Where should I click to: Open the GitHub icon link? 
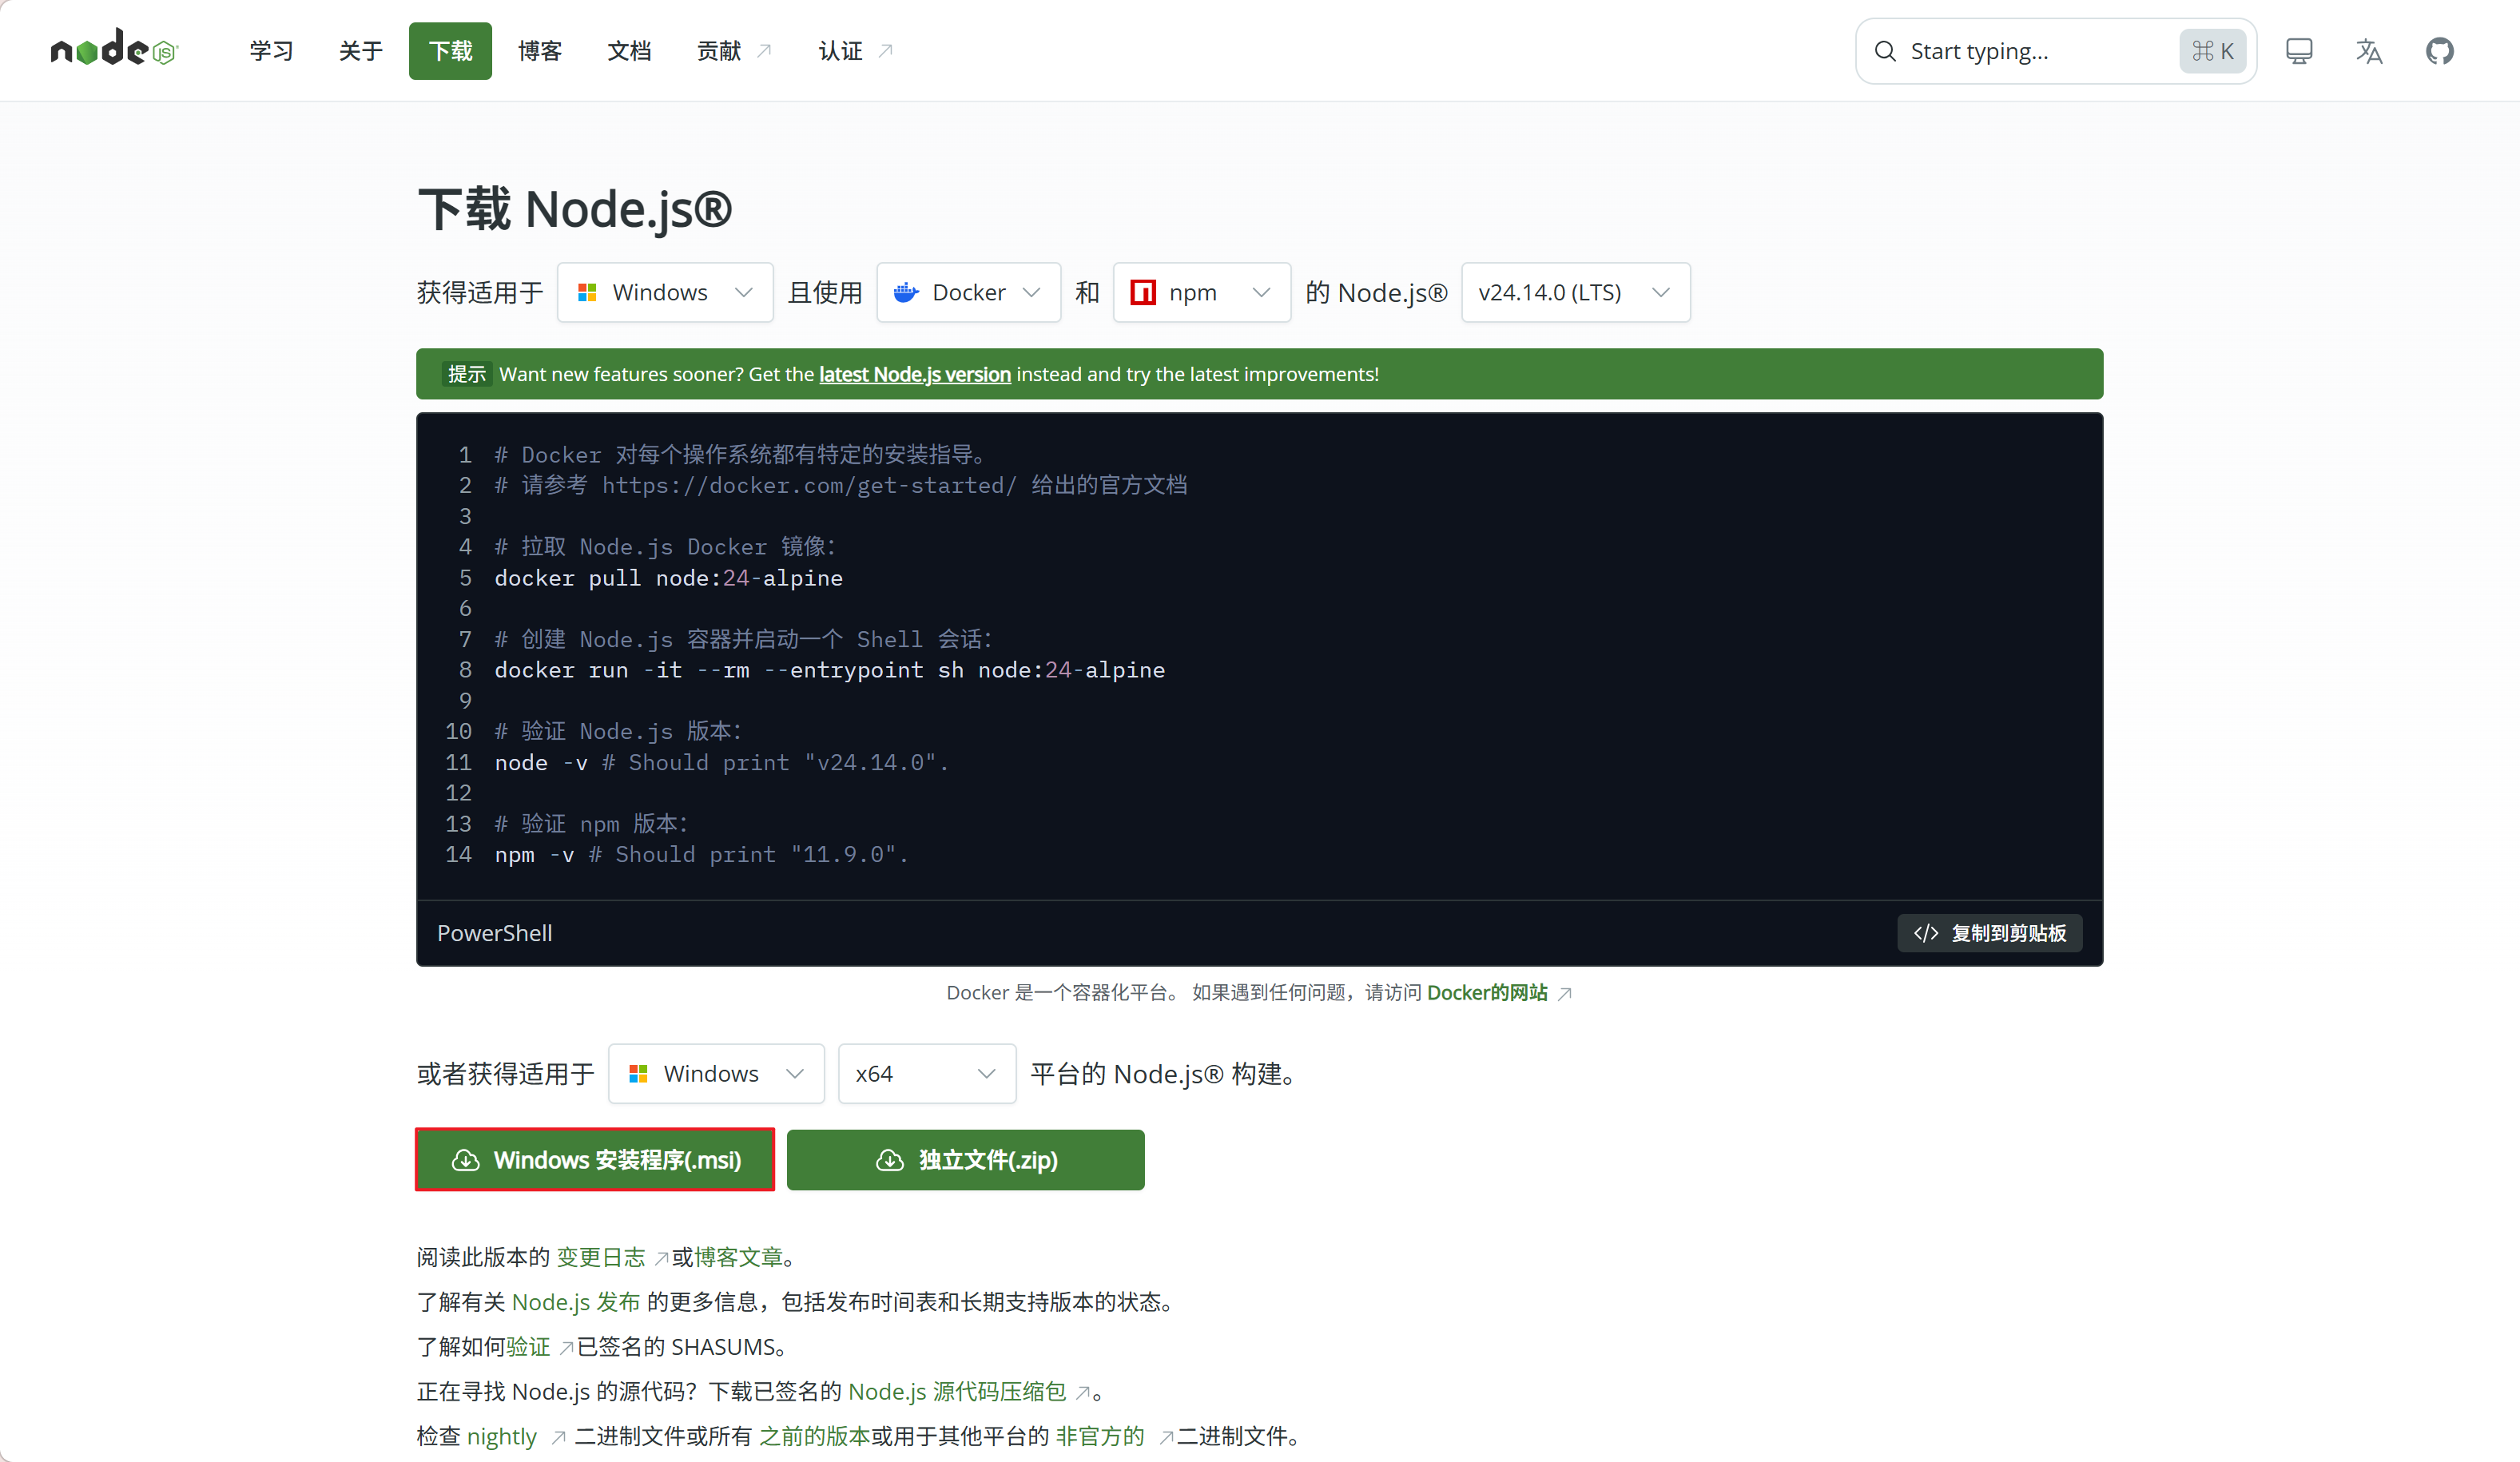(2439, 51)
